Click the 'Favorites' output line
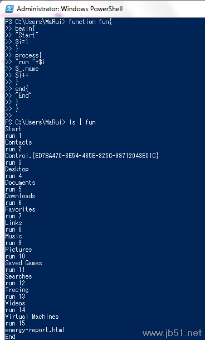 click(x=20, y=209)
